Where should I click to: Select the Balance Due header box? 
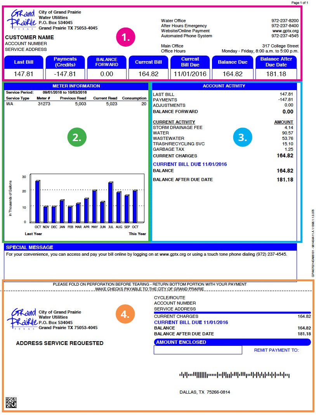tap(233, 62)
